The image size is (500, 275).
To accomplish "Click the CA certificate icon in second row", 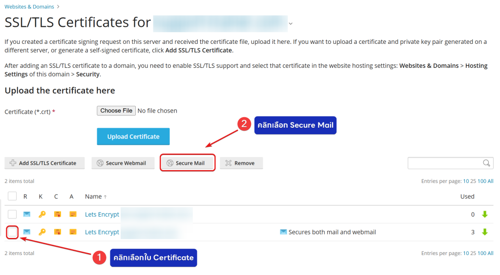I will point(73,232).
